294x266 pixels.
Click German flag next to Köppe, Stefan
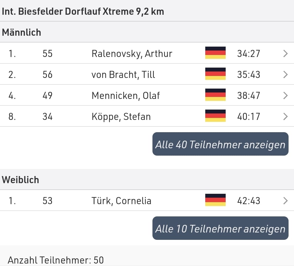(x=215, y=116)
